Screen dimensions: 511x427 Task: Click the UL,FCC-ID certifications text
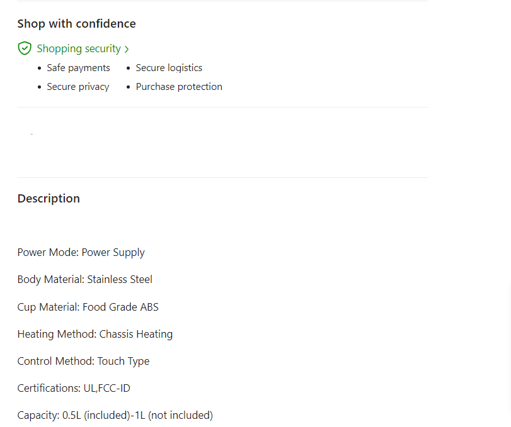[106, 389]
